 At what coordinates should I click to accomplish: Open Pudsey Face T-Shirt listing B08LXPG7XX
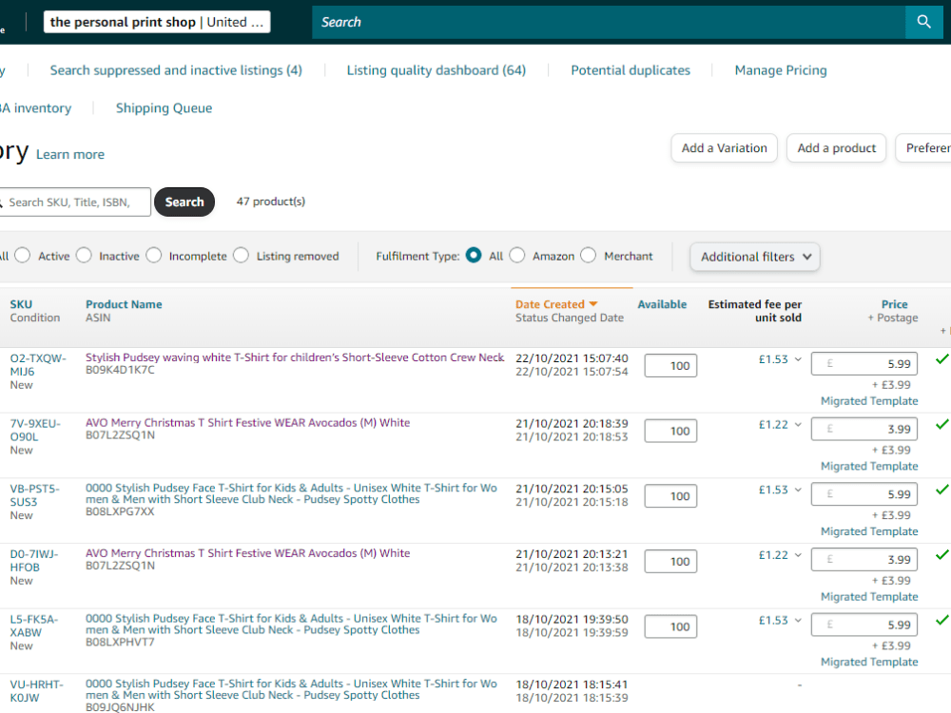tap(291, 493)
